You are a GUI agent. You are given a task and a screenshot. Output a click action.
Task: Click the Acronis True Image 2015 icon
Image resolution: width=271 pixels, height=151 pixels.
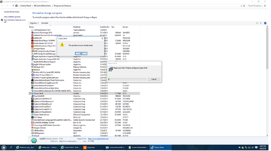point(32,33)
